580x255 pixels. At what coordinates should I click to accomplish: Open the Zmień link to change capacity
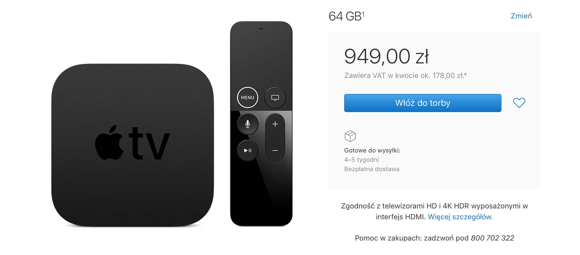click(521, 16)
